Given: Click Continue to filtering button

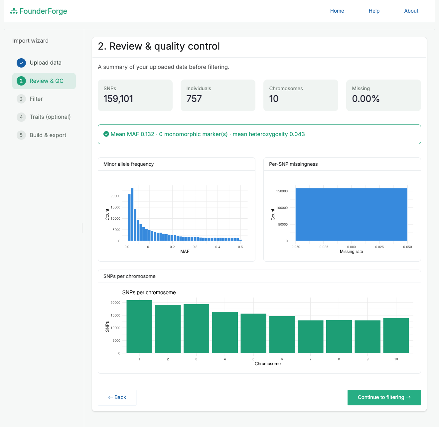Looking at the screenshot, I should [x=384, y=397].
